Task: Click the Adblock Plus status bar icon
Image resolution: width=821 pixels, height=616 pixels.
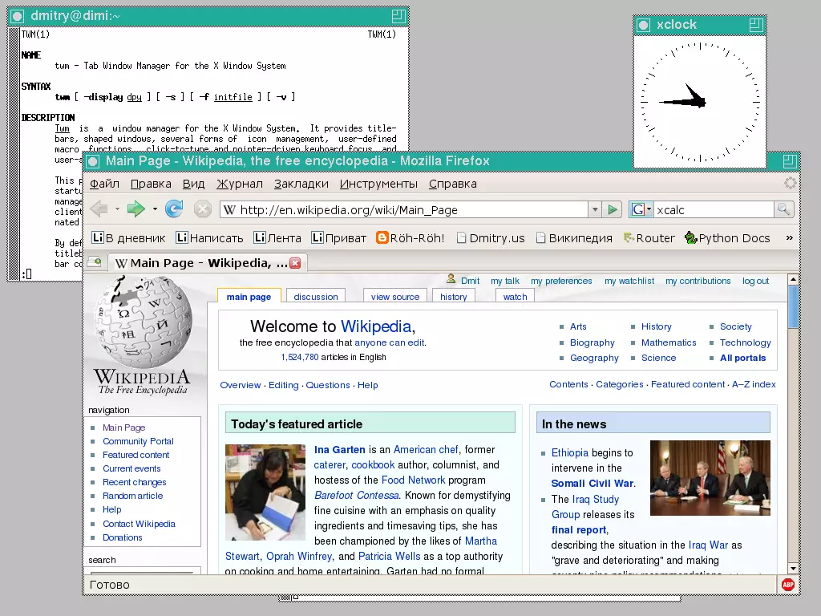Action: pyautogui.click(x=788, y=585)
